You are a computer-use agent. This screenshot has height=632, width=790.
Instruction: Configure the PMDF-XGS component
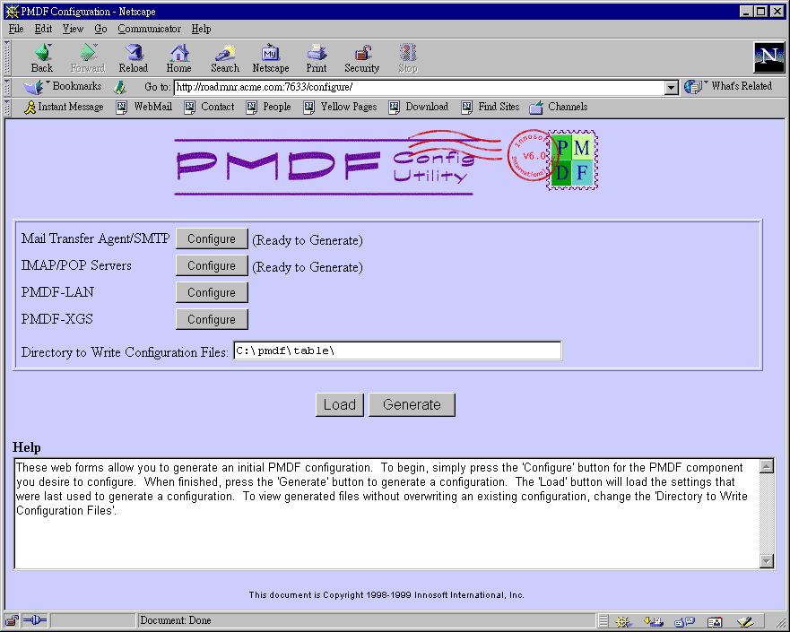tap(212, 319)
